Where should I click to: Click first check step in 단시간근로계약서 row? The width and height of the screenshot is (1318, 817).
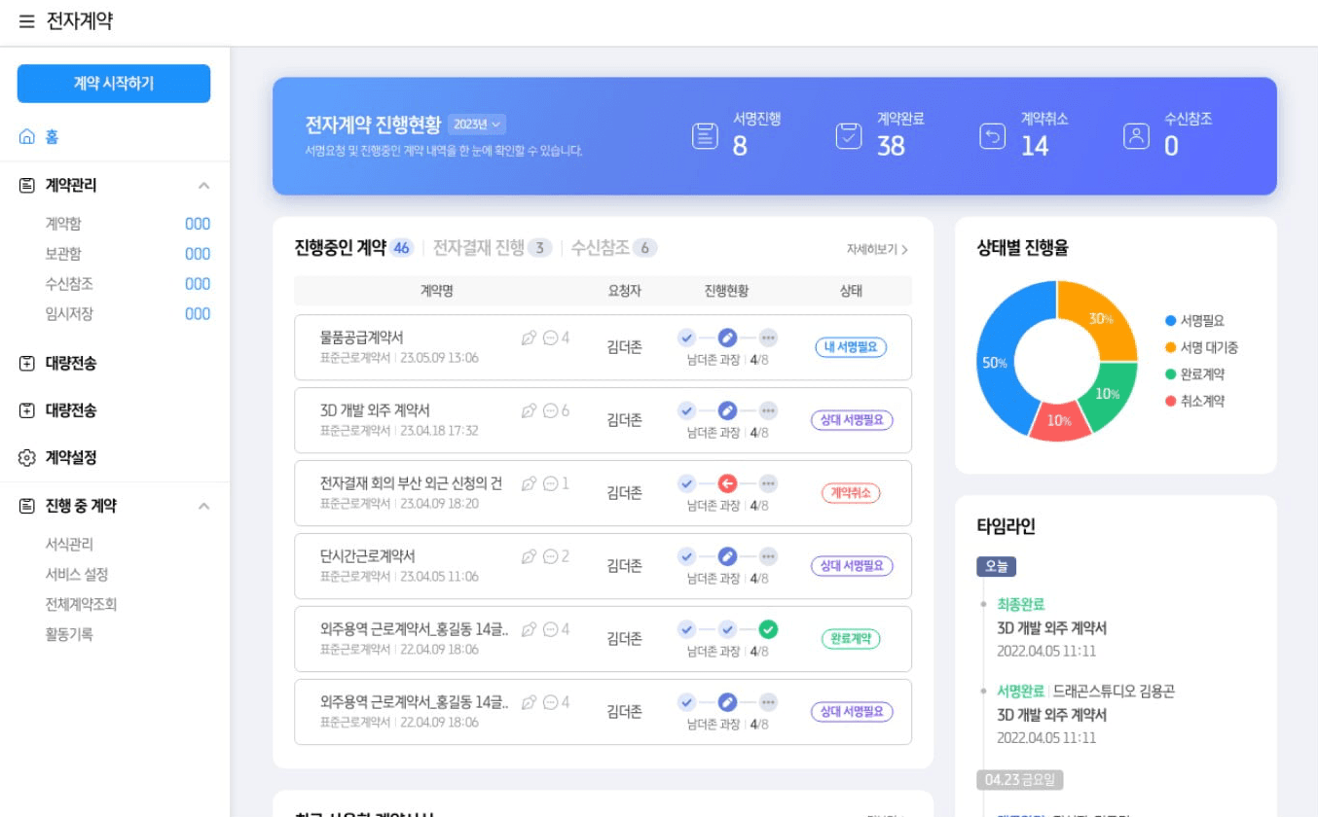pos(686,556)
